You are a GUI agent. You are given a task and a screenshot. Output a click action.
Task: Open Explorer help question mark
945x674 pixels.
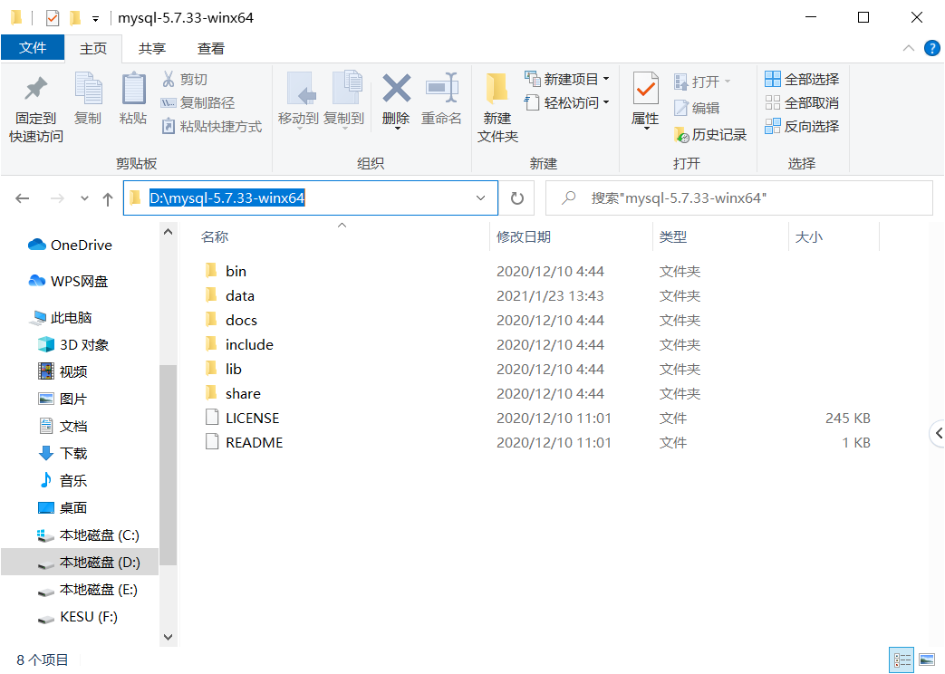click(x=931, y=48)
